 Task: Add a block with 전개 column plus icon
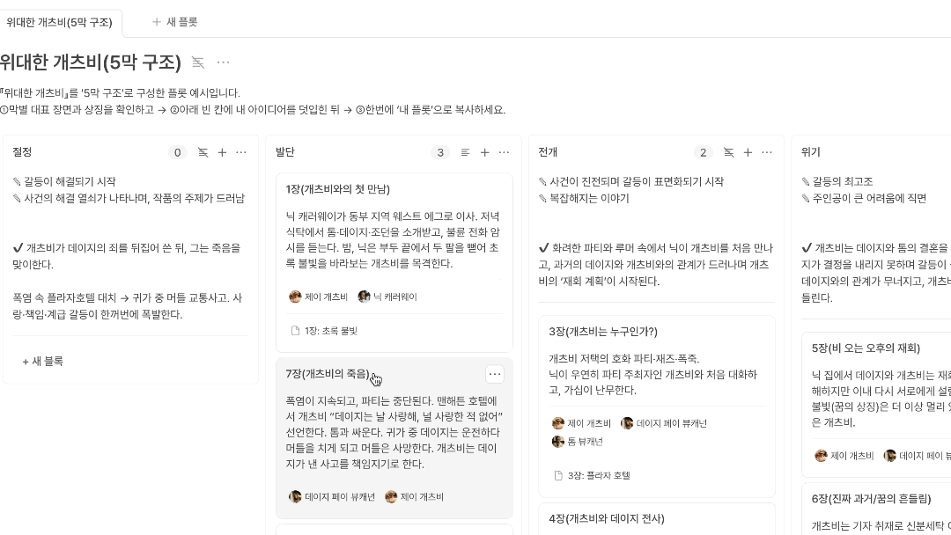(x=748, y=153)
